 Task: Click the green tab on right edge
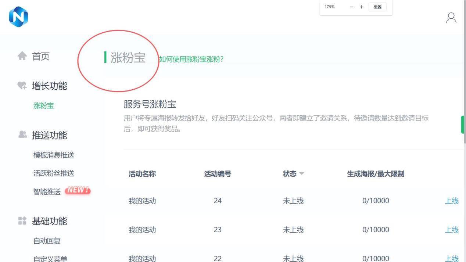[462, 125]
